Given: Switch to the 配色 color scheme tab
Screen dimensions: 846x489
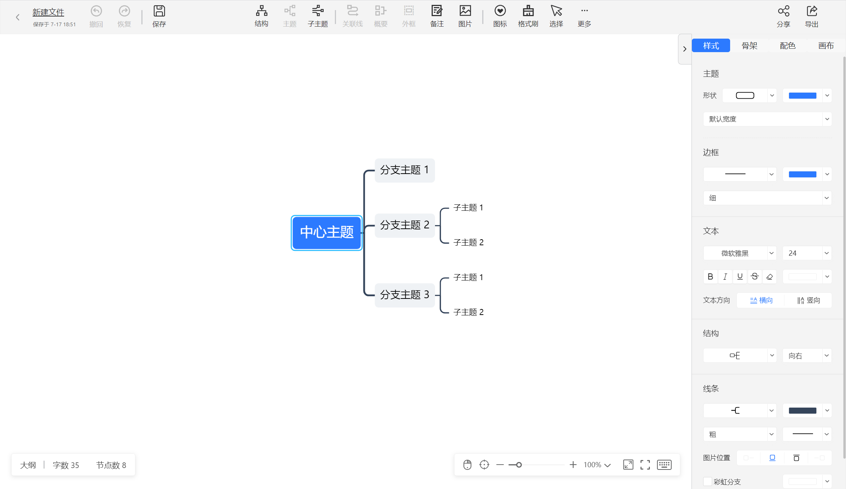Looking at the screenshot, I should (787, 45).
